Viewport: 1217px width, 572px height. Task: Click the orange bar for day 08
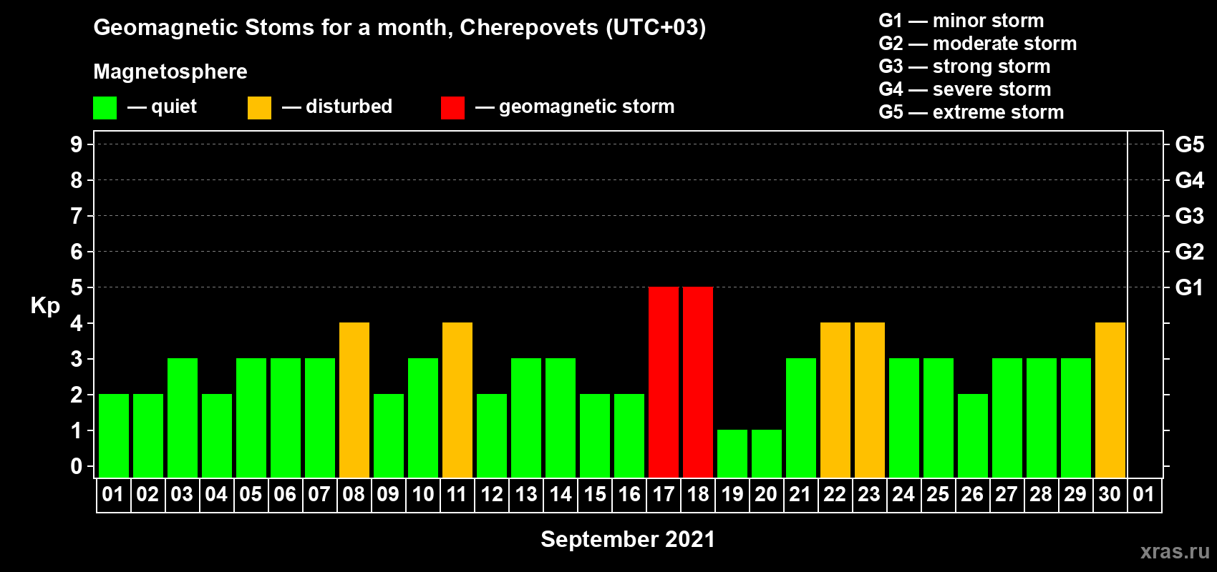(x=354, y=400)
